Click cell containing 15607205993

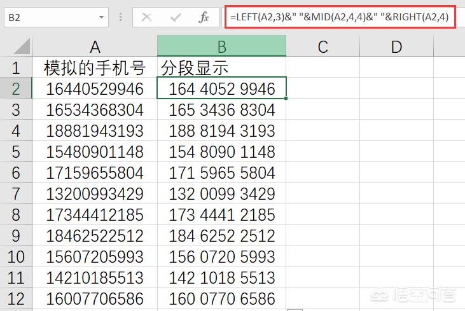point(95,256)
